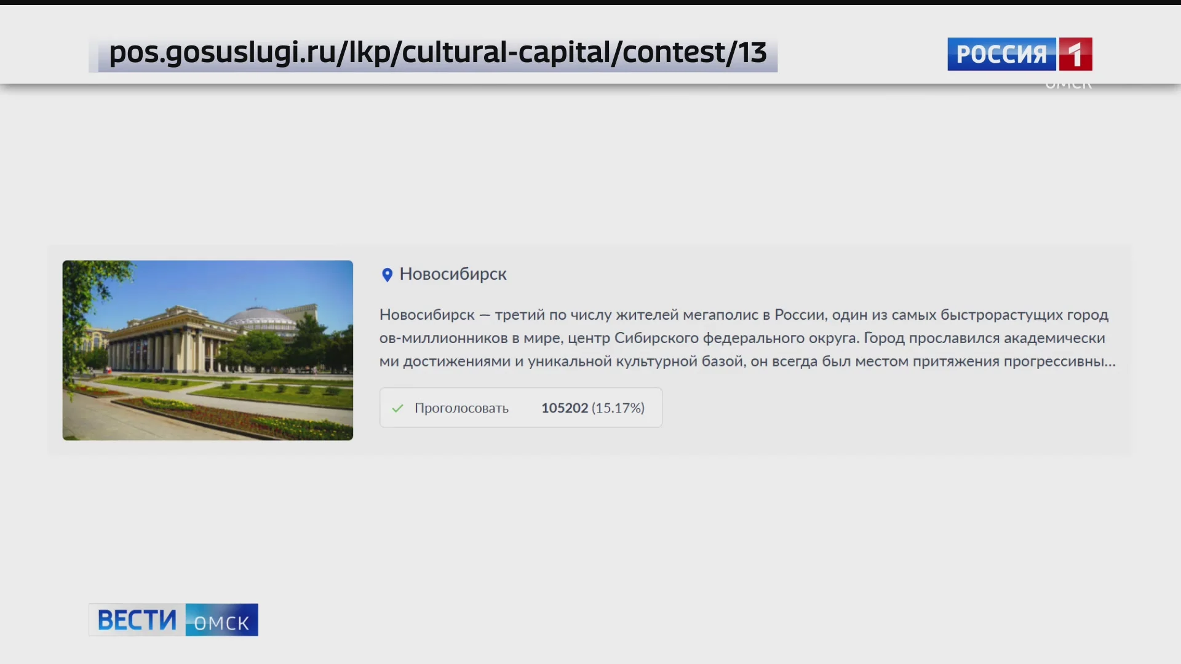The image size is (1181, 664).
Task: Click the (15.17%) vote percentage
Action: (x=618, y=408)
